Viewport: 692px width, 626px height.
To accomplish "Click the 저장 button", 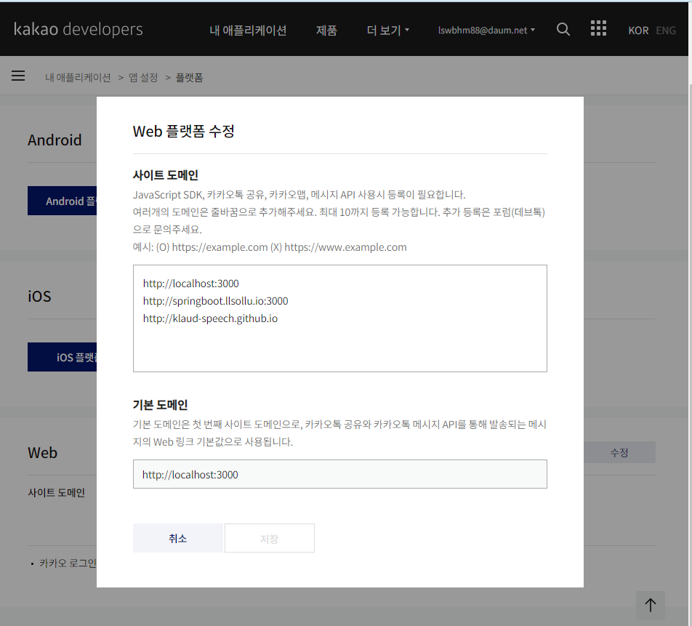I will click(269, 538).
